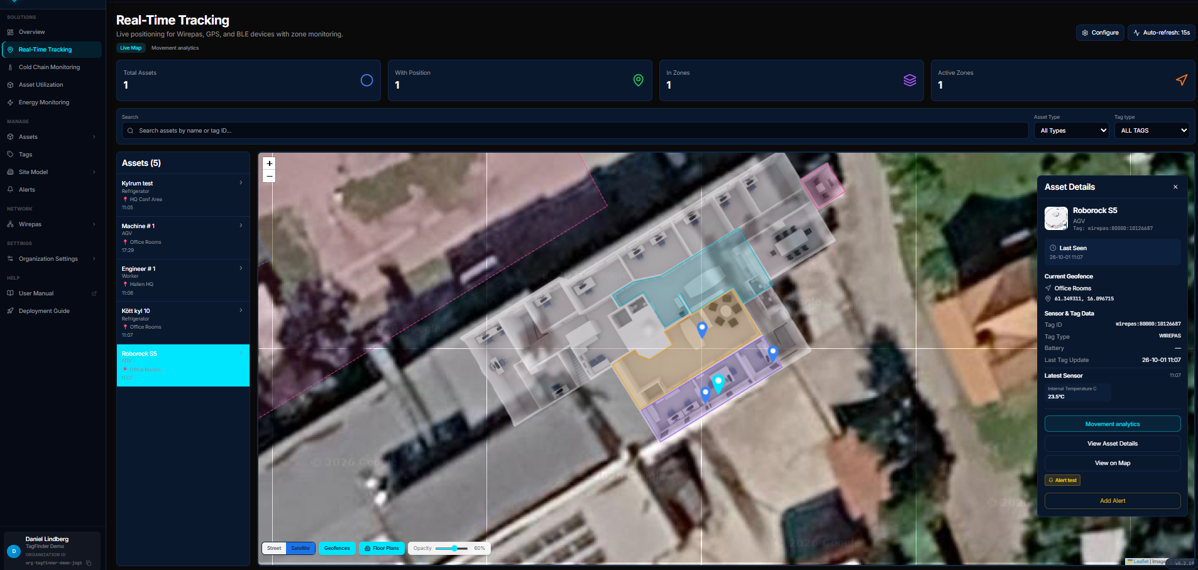
Task: Click the Internal Temperature 23.5°C sensor card
Action: pos(1077,393)
